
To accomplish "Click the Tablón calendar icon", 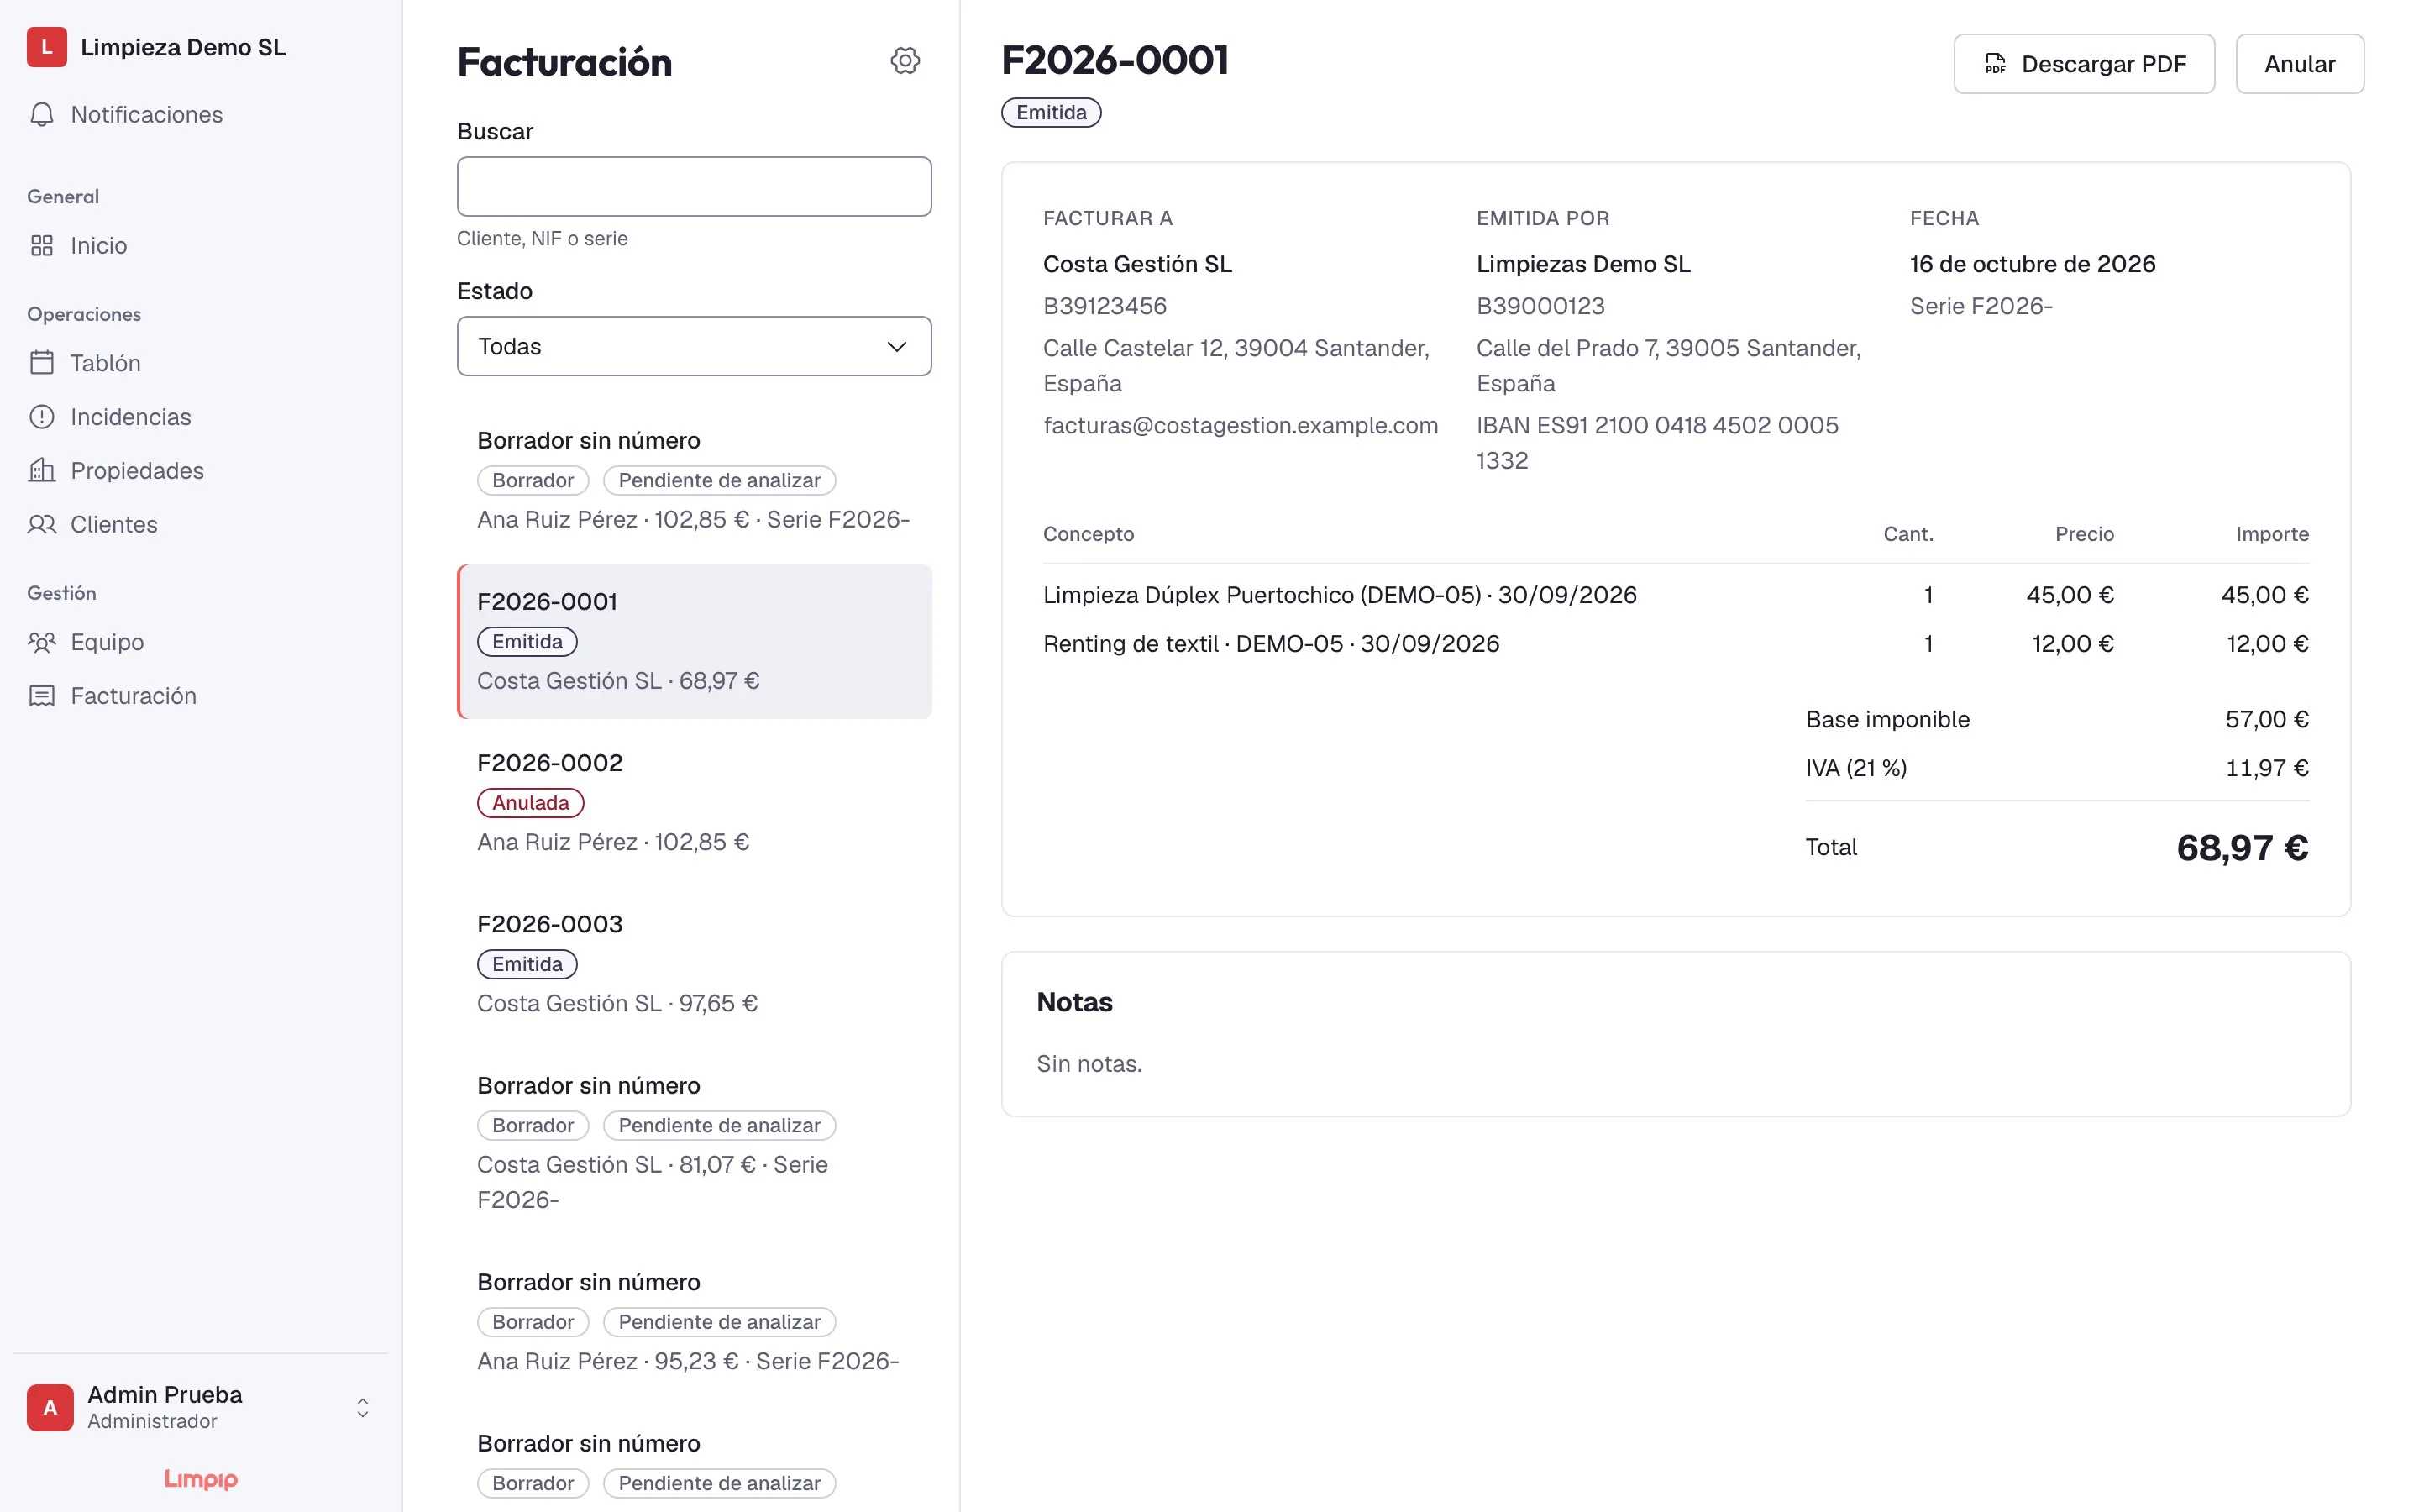I will 42,362.
